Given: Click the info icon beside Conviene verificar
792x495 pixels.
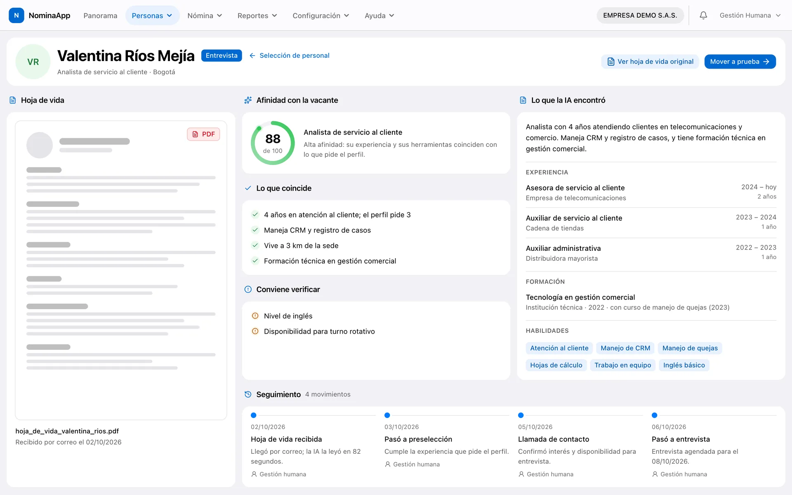Looking at the screenshot, I should [x=248, y=290].
